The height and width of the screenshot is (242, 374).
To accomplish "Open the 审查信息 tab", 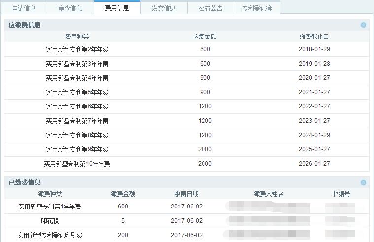I will pos(70,8).
